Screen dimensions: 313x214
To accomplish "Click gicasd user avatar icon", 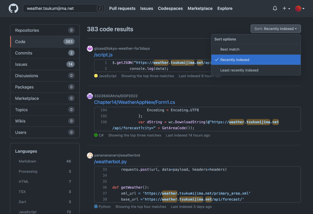I will tap(90, 48).
